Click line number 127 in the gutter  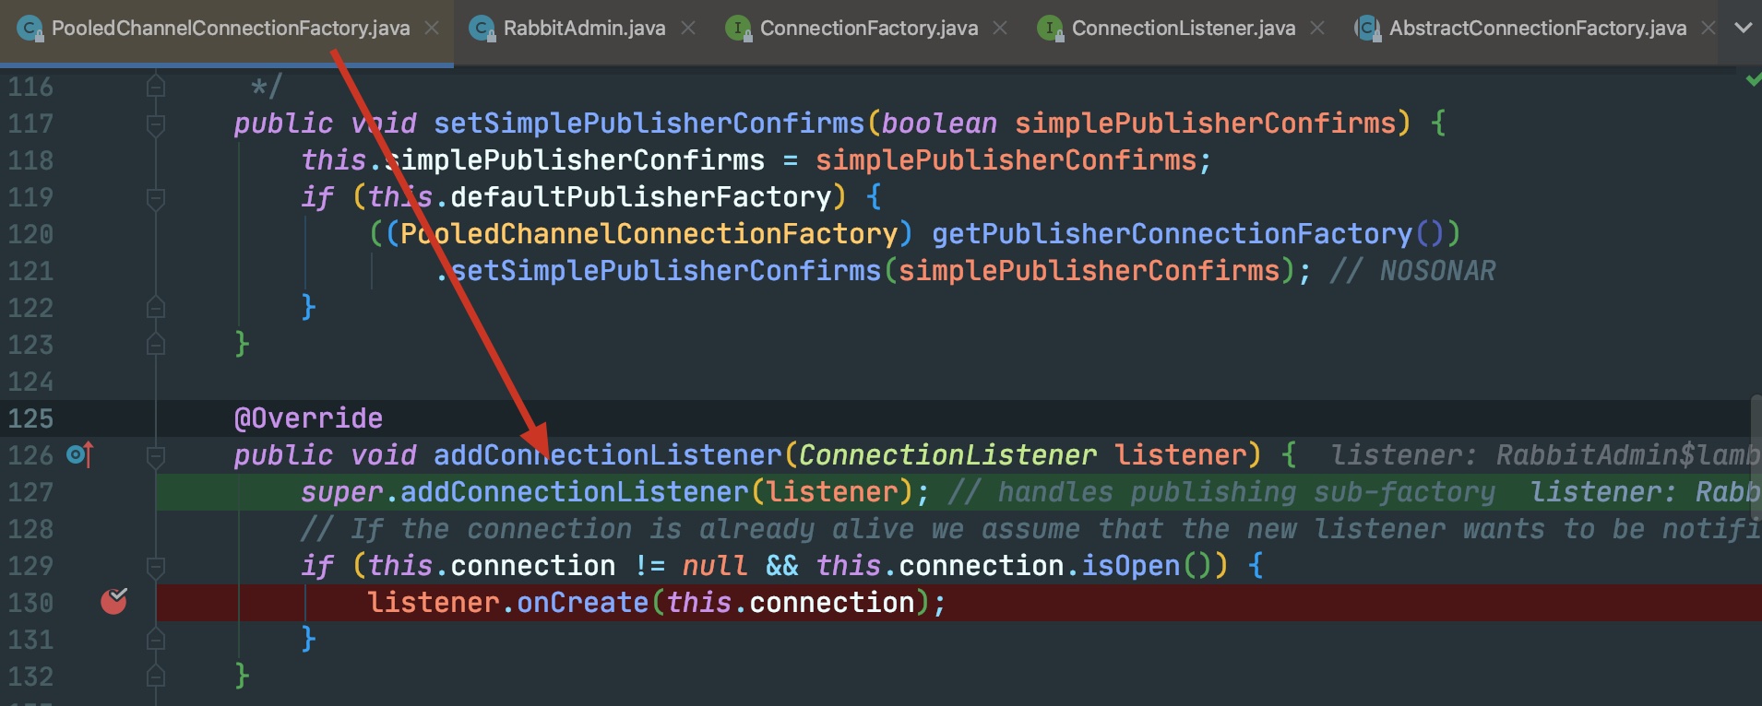coord(30,492)
